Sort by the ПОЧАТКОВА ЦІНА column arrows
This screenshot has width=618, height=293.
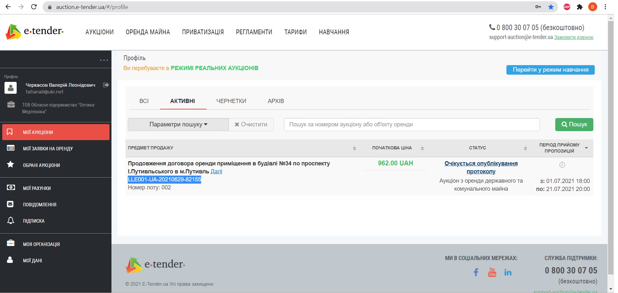pos(422,148)
